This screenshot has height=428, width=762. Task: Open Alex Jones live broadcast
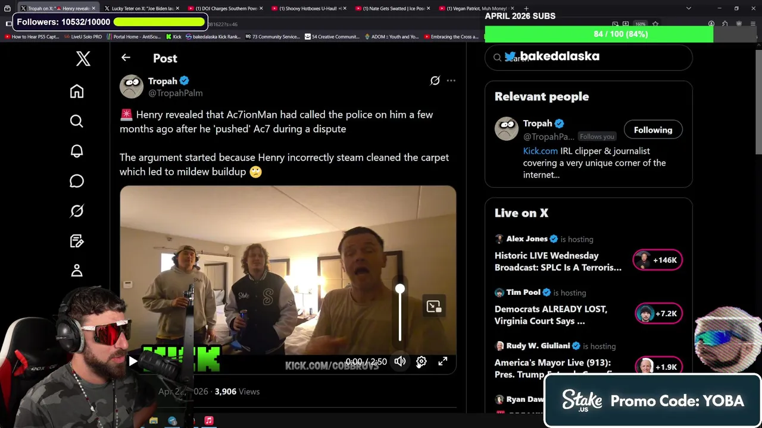558,262
